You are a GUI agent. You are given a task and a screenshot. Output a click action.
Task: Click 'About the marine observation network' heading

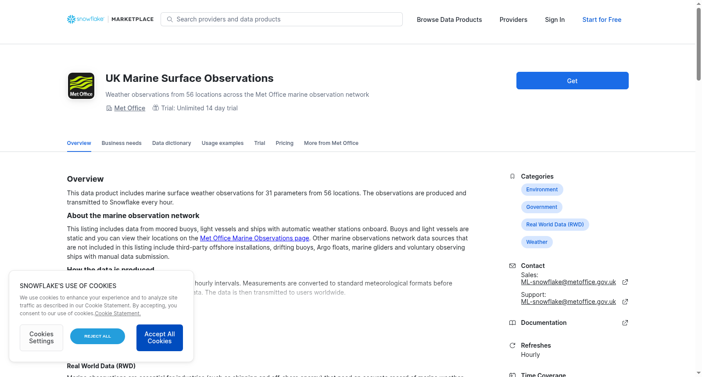pos(133,216)
